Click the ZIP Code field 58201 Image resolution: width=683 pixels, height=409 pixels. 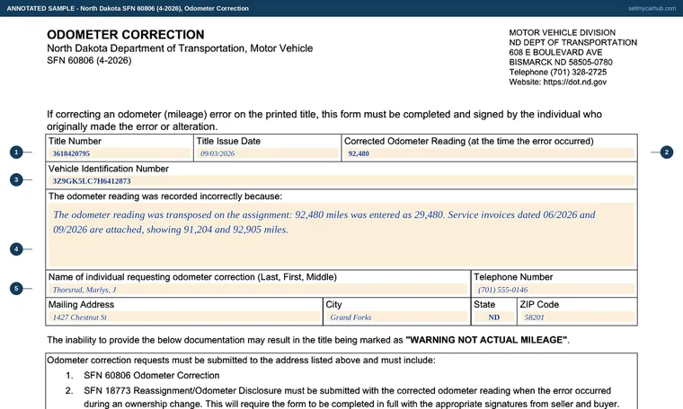point(577,318)
